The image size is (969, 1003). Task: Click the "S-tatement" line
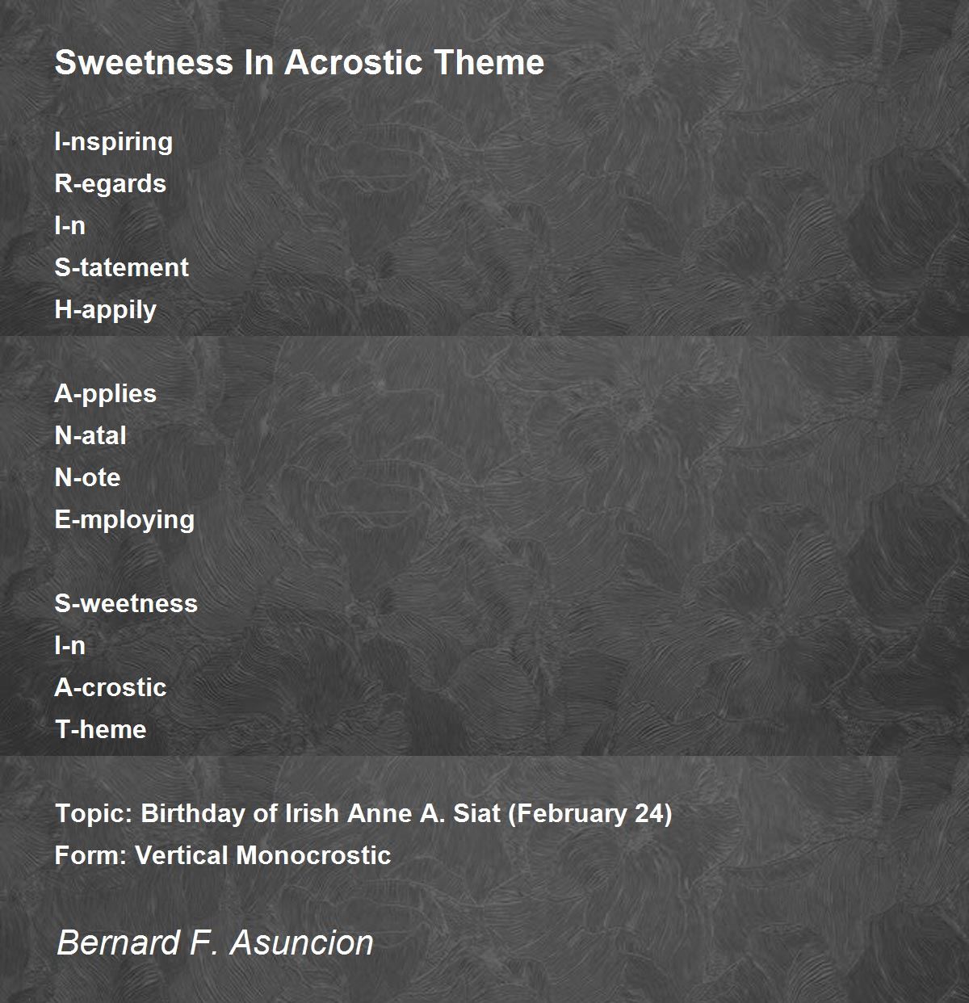click(122, 267)
